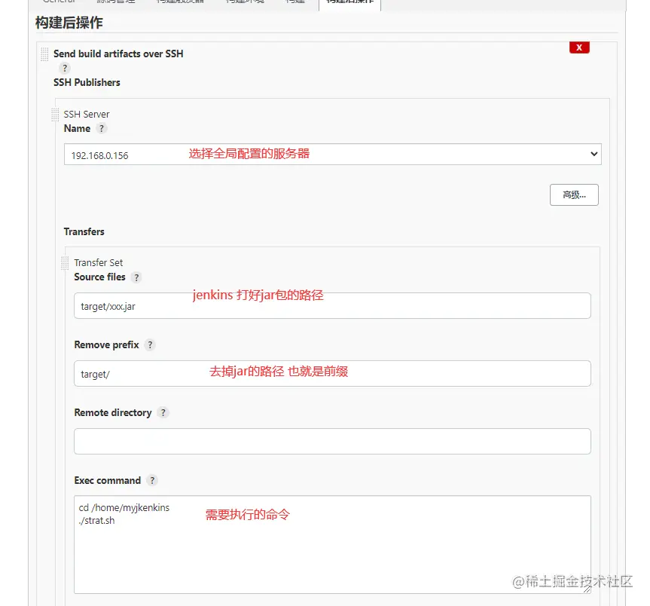Open help icon next to Name
Image resolution: width=650 pixels, height=606 pixels.
[x=102, y=128]
